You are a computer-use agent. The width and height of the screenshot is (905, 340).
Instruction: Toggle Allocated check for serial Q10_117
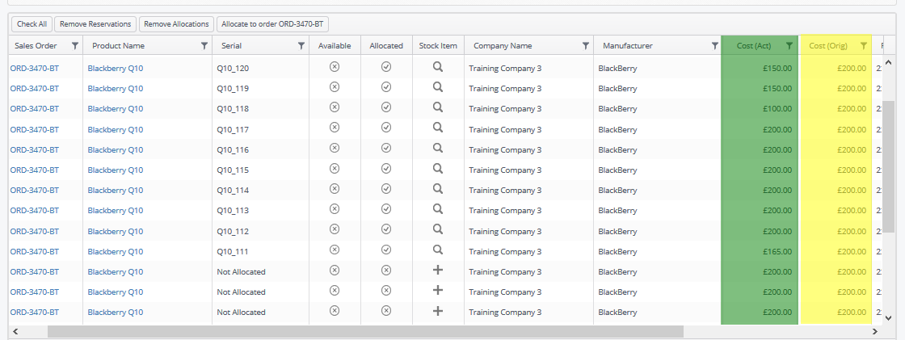386,128
